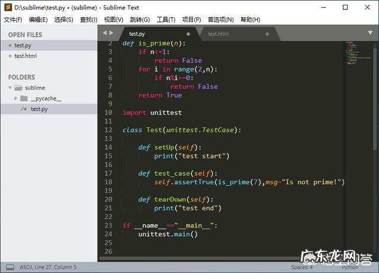Viewport: 379px width, 273px height.
Task: Close test.py tab via its dot
Action: [188, 34]
